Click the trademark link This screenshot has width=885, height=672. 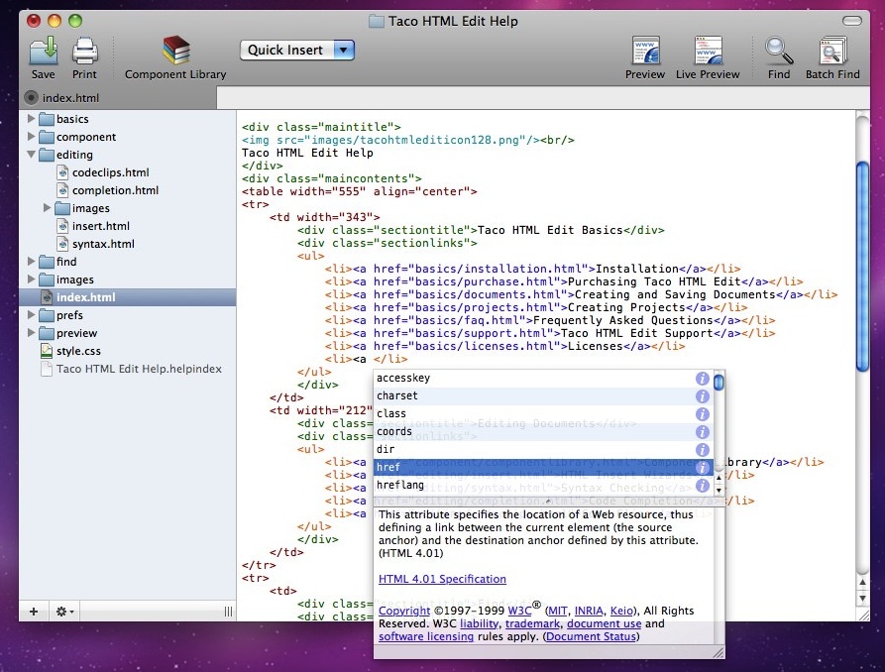[532, 623]
